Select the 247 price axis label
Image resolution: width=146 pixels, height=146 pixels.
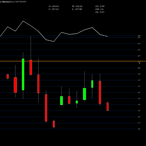[139, 44]
